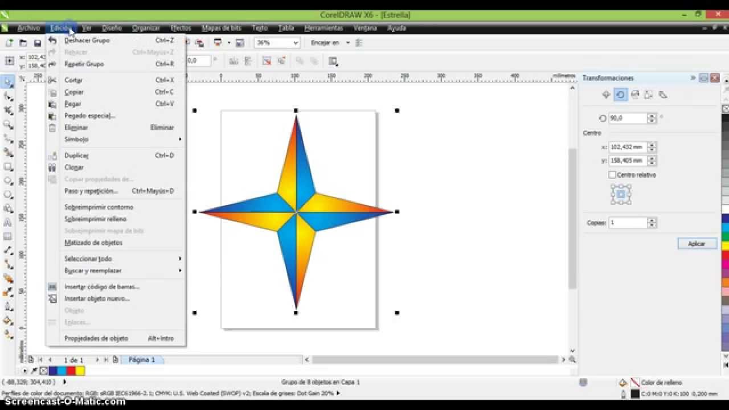Click the fill bucket icon in status bar

coord(622,383)
